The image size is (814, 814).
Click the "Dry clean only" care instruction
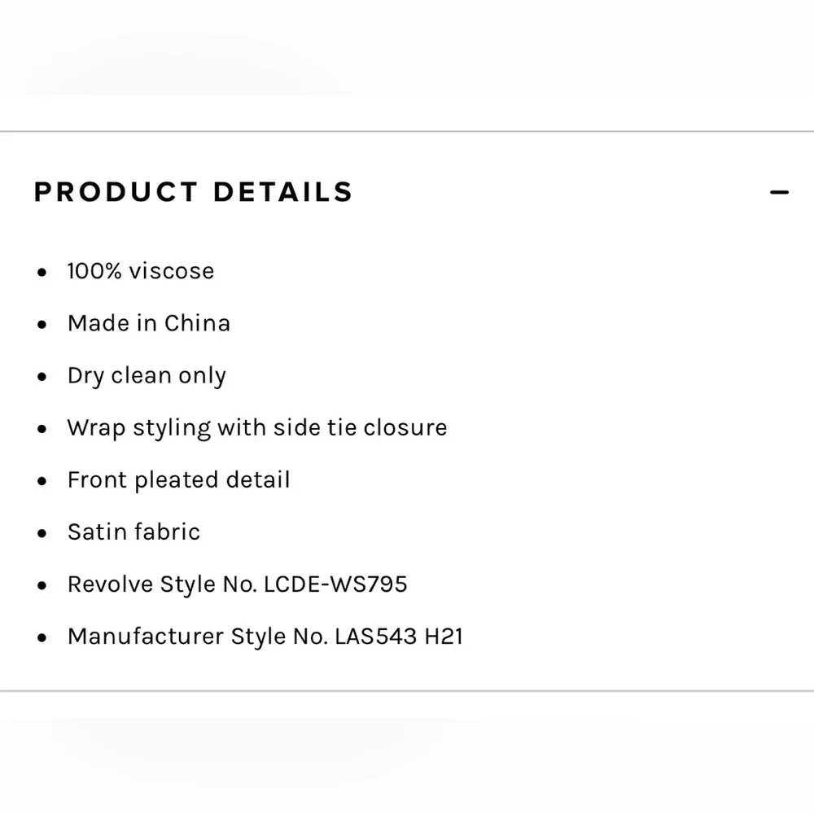point(147,375)
